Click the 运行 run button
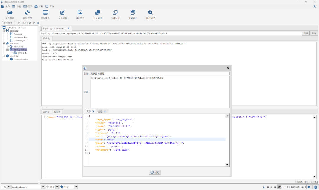Screen dimensions: 319x190 [314, 33]
